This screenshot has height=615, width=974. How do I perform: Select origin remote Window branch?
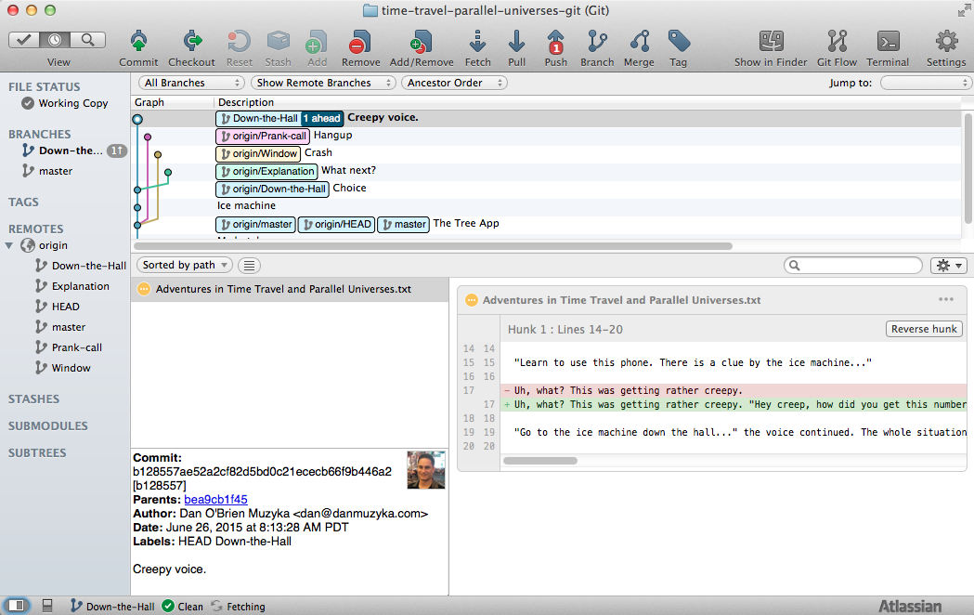71,368
